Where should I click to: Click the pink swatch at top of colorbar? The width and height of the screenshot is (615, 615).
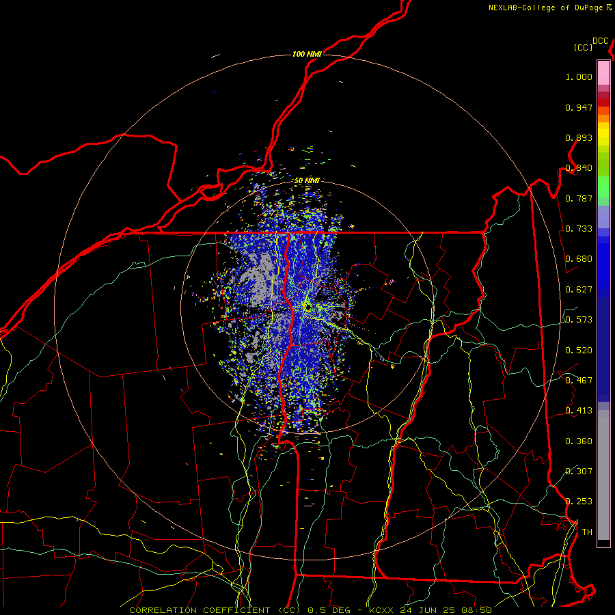603,72
